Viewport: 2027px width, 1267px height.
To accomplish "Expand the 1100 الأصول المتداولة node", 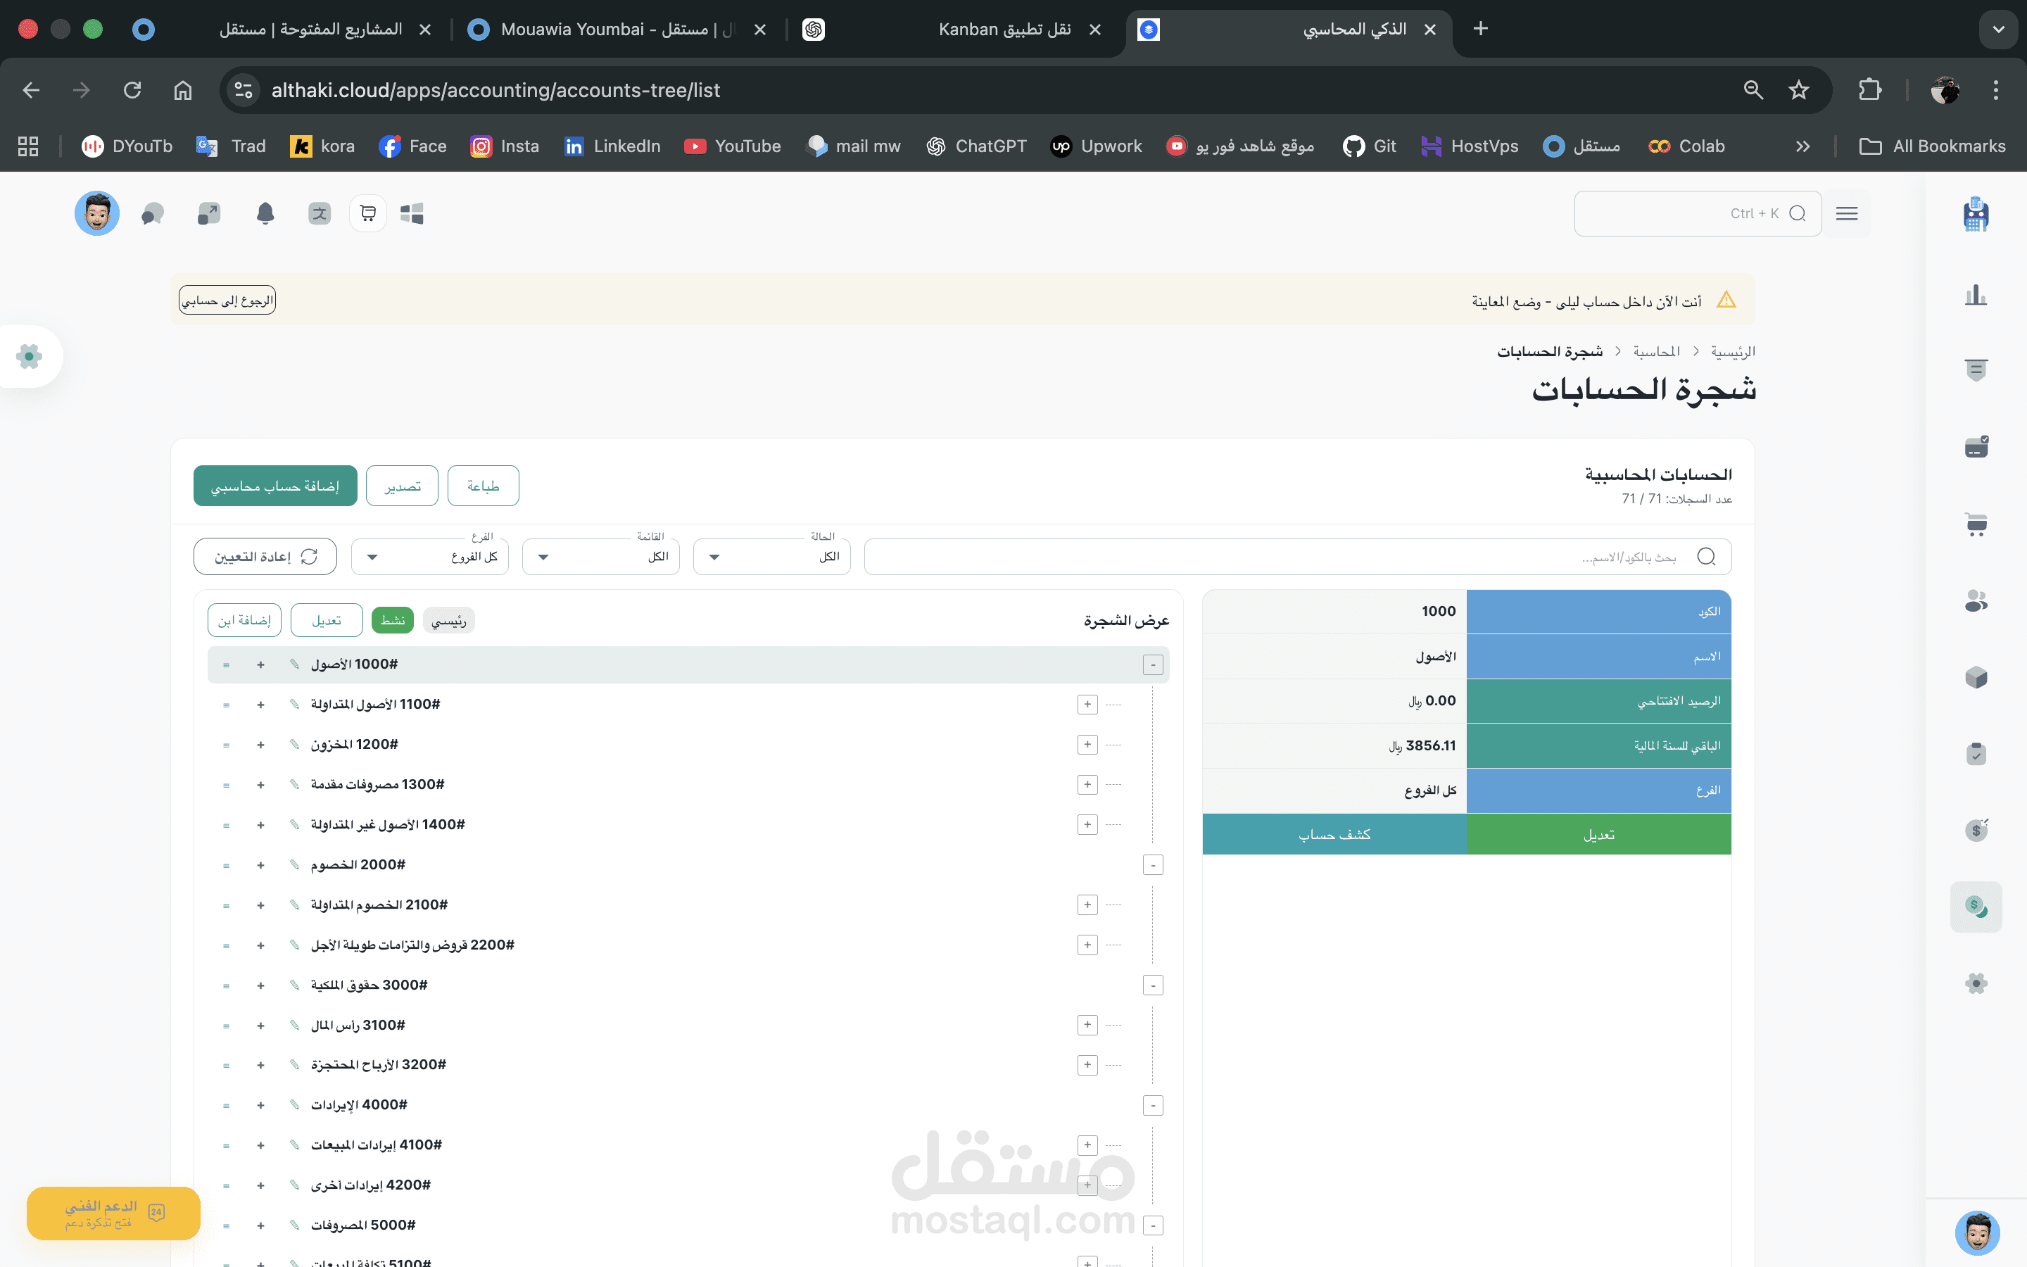I will [x=1087, y=705].
